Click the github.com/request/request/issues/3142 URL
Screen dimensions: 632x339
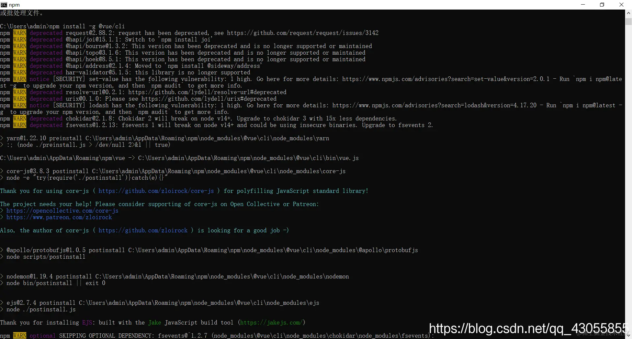pyautogui.click(x=303, y=33)
